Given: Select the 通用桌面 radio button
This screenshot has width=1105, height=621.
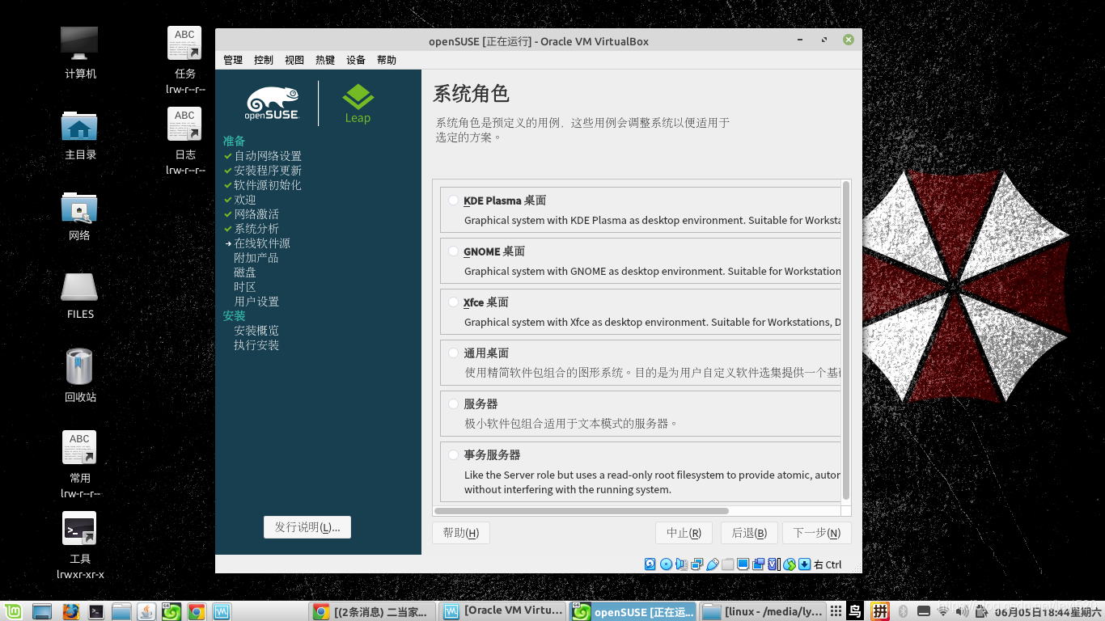Looking at the screenshot, I should pyautogui.click(x=454, y=353).
